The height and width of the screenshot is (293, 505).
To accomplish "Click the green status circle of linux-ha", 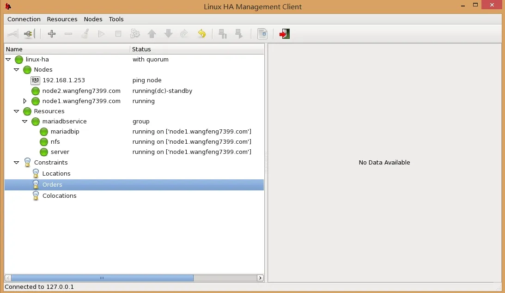I will [19, 60].
